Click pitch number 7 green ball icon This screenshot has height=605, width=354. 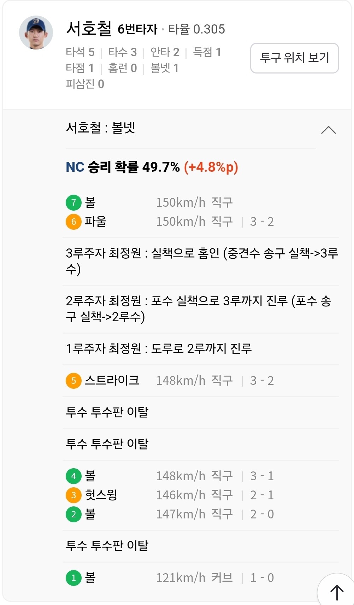pos(73,202)
